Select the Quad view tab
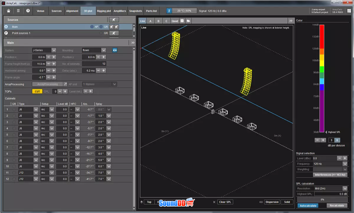 (175, 21)
